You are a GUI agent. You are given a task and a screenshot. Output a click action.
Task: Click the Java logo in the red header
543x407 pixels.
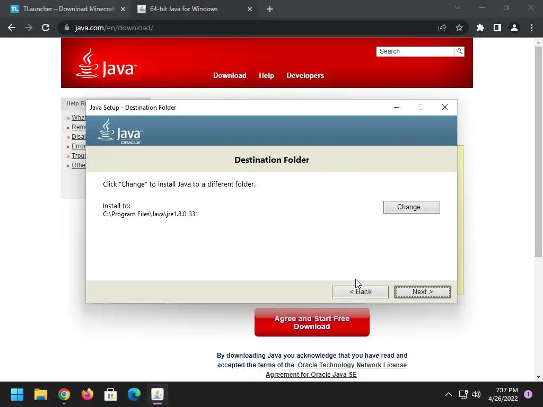107,63
